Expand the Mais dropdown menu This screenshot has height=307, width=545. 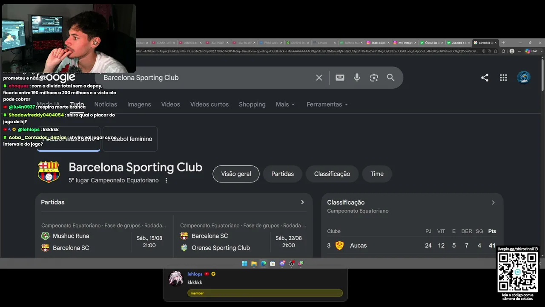pos(285,104)
